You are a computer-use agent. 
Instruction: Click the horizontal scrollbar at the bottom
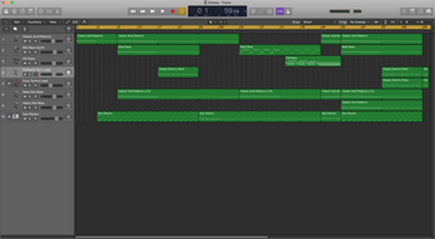click(171, 237)
